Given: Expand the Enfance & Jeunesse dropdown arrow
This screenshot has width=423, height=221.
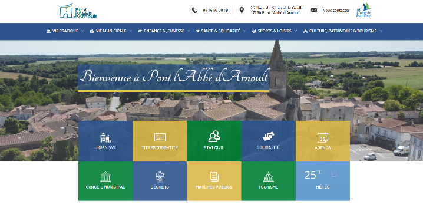Looking at the screenshot, I should pyautogui.click(x=189, y=31).
